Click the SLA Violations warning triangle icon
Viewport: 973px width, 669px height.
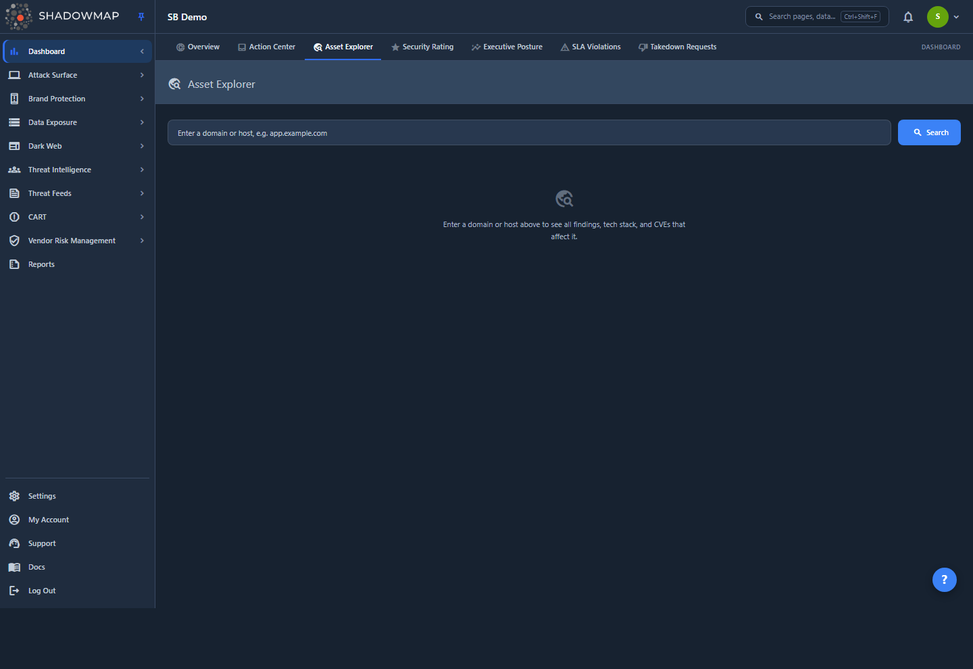[x=565, y=47]
